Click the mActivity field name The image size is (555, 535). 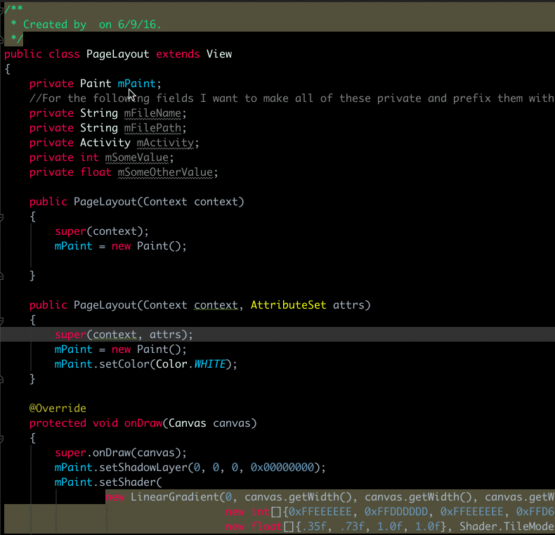coord(165,143)
